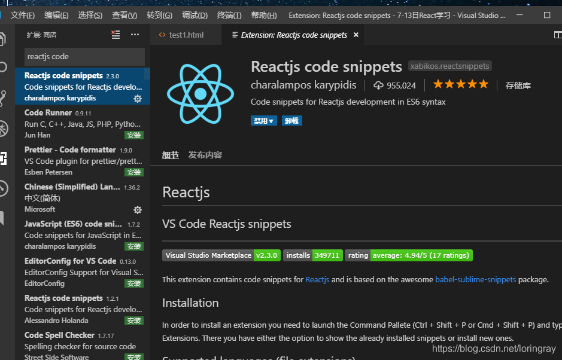Click the 卸载 (Uninstall) button
The height and width of the screenshot is (360, 562).
(x=291, y=121)
